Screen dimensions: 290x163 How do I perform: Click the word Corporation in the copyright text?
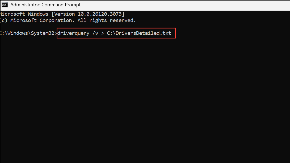(56, 20)
